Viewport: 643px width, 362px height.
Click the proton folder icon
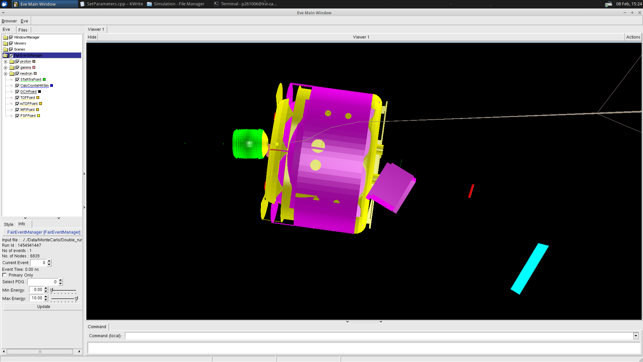point(12,62)
